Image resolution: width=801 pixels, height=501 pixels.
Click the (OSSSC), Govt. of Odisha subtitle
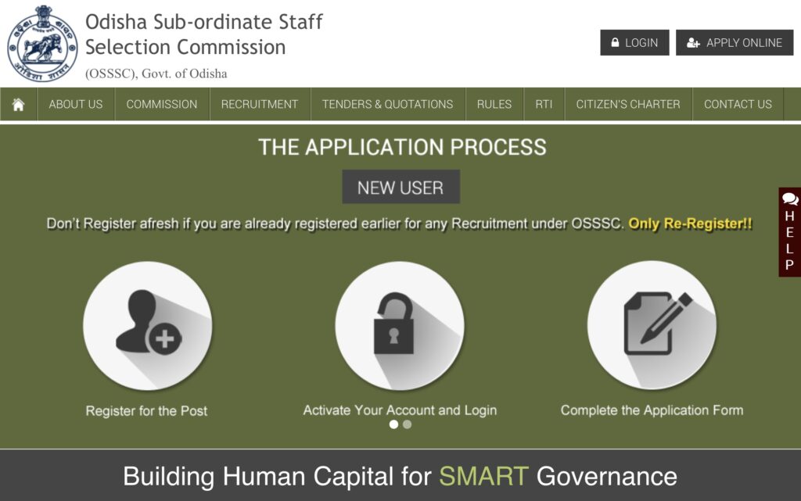point(156,74)
